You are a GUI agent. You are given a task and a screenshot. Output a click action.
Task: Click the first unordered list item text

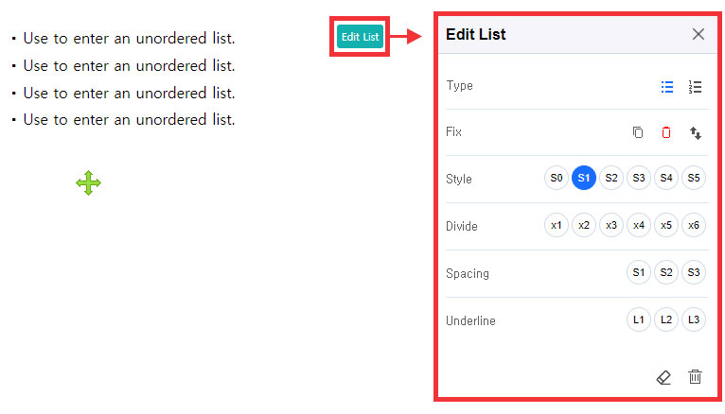[129, 39]
